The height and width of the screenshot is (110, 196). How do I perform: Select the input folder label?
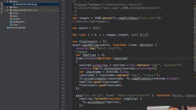tap(15, 2)
